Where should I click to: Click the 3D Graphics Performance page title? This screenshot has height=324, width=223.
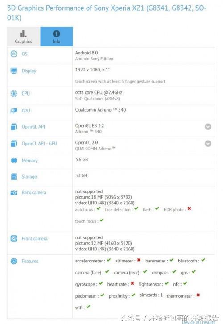pos(107,12)
